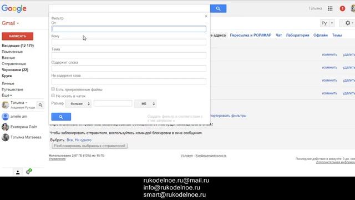Open the Gmail dropdown menu

(11, 23)
